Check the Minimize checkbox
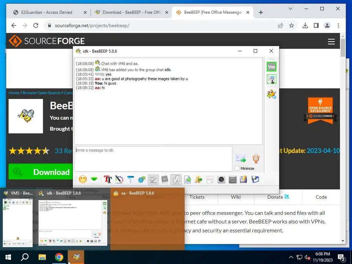The width and height of the screenshot is (352, 264). [237, 168]
